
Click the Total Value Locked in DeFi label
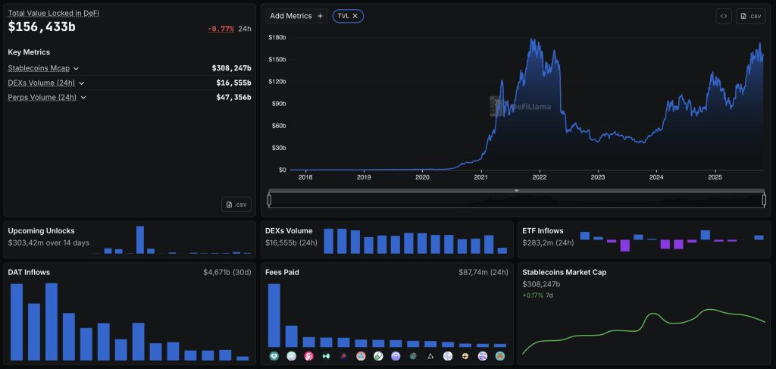(54, 14)
